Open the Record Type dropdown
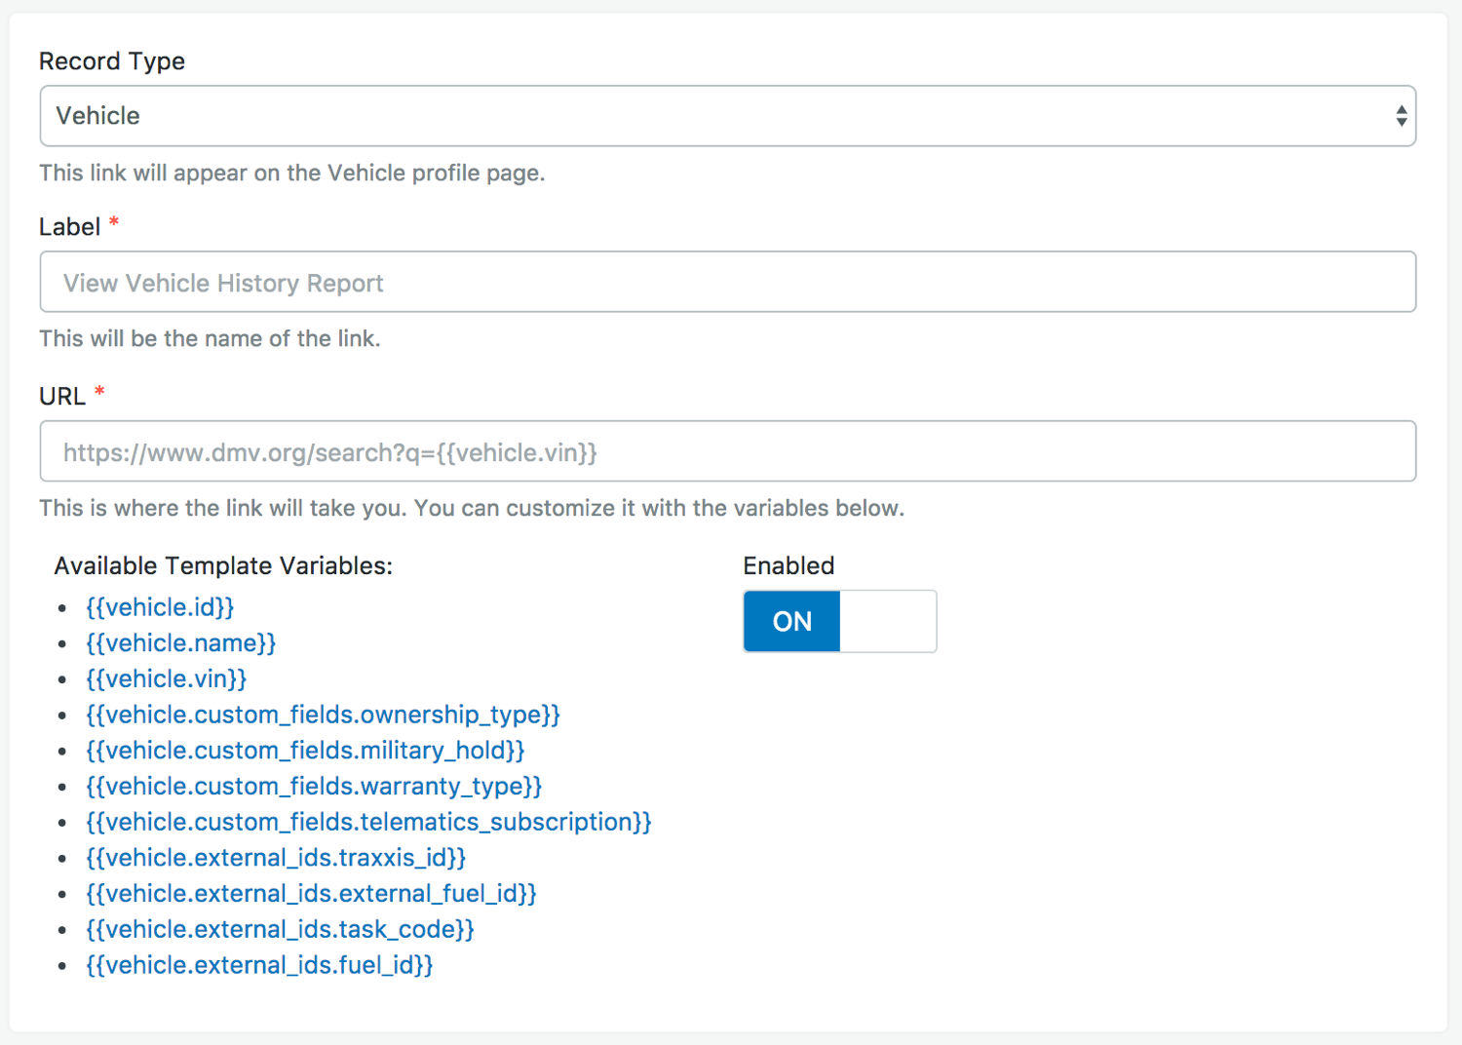 click(726, 116)
